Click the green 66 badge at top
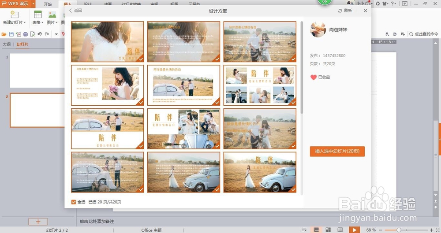This screenshot has height=233, width=441. (325, 2)
